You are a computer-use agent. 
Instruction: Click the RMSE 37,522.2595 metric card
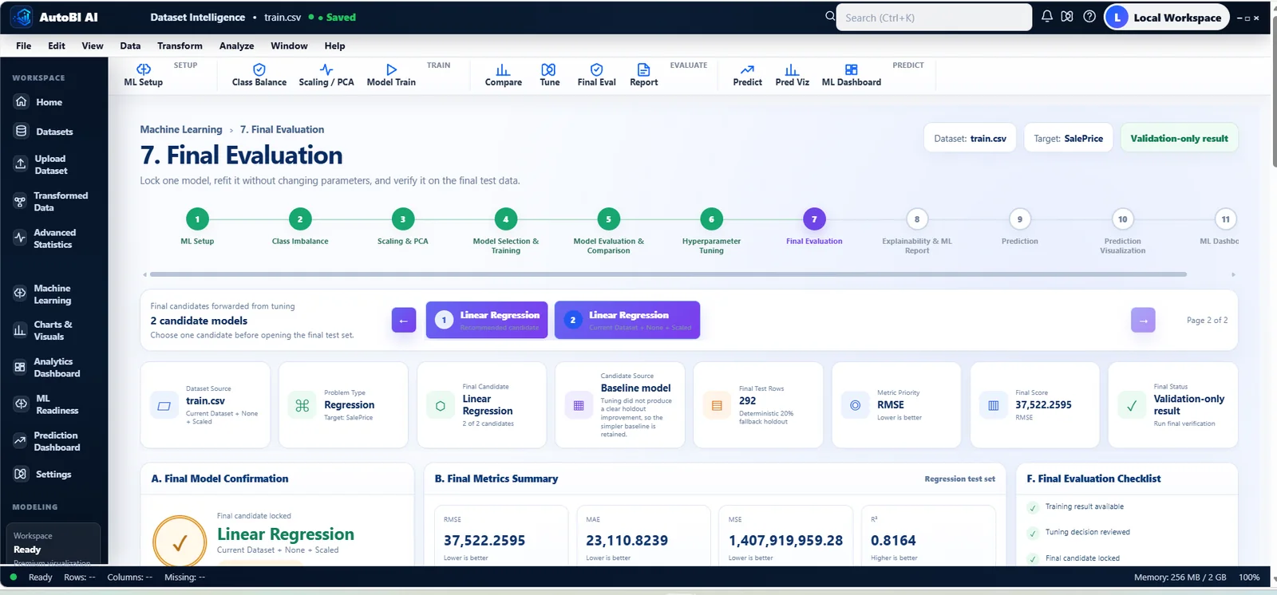tap(501, 536)
